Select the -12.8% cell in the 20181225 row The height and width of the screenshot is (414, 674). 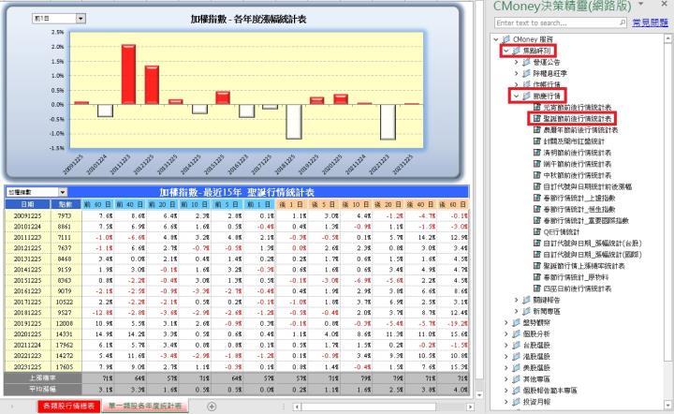point(98,313)
